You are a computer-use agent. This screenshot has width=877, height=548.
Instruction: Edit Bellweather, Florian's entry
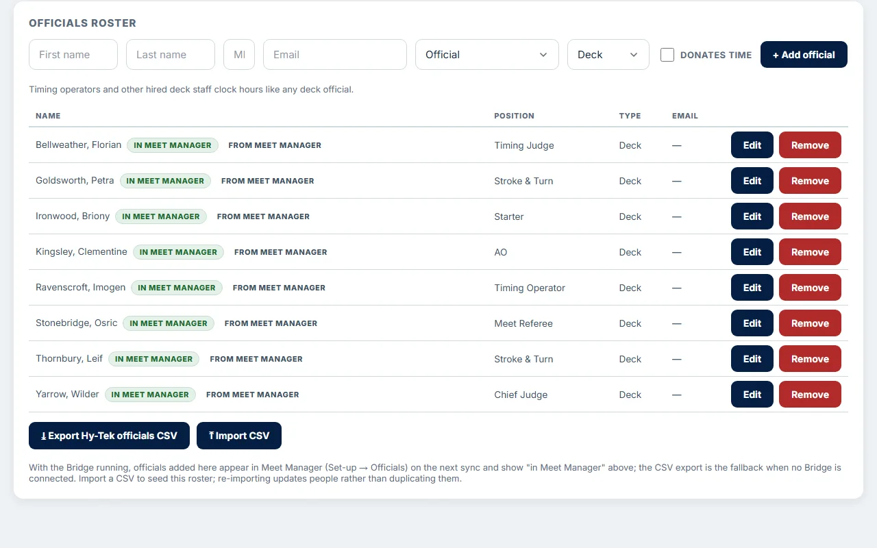(752, 145)
